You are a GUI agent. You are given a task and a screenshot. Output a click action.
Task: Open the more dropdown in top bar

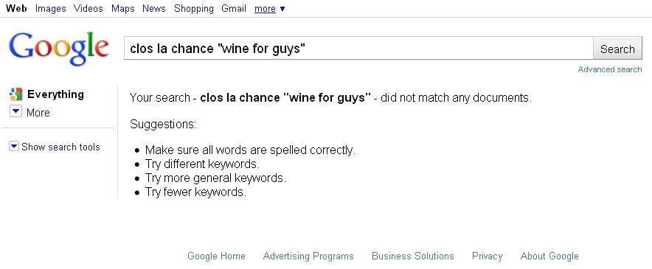[269, 8]
